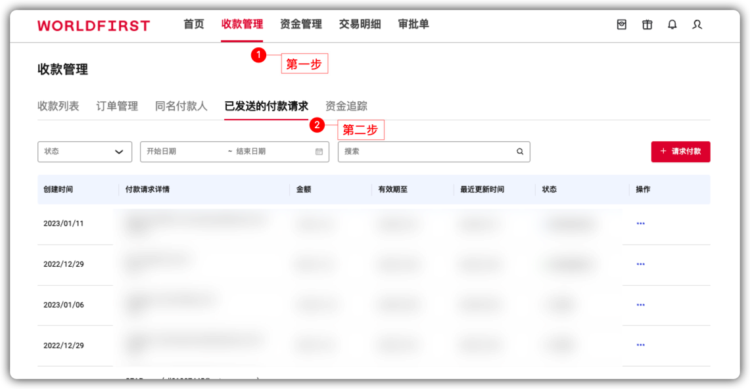Click the search magnifier icon

520,152
